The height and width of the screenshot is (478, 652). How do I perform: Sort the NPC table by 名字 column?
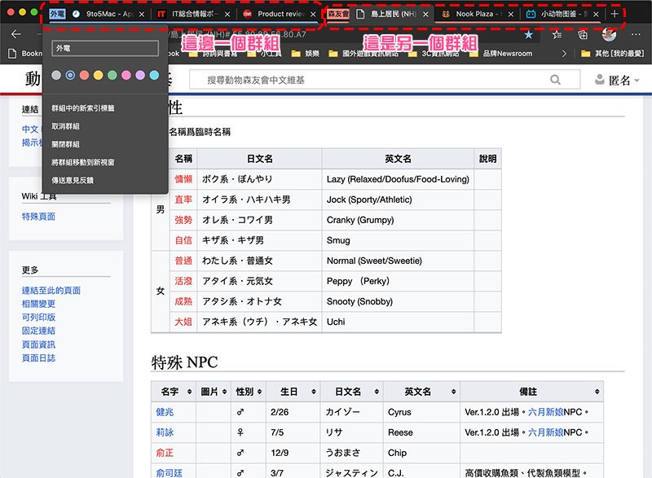click(174, 392)
